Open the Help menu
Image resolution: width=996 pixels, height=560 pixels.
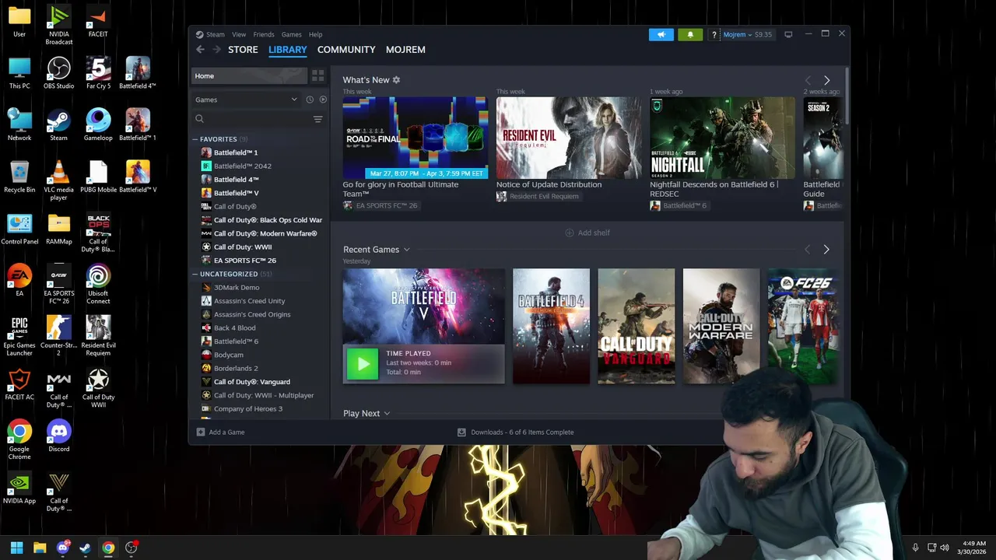point(315,34)
